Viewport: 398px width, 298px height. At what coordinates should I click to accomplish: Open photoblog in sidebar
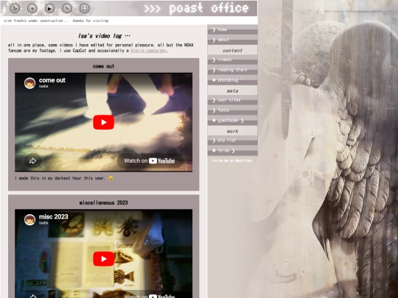tap(232, 79)
